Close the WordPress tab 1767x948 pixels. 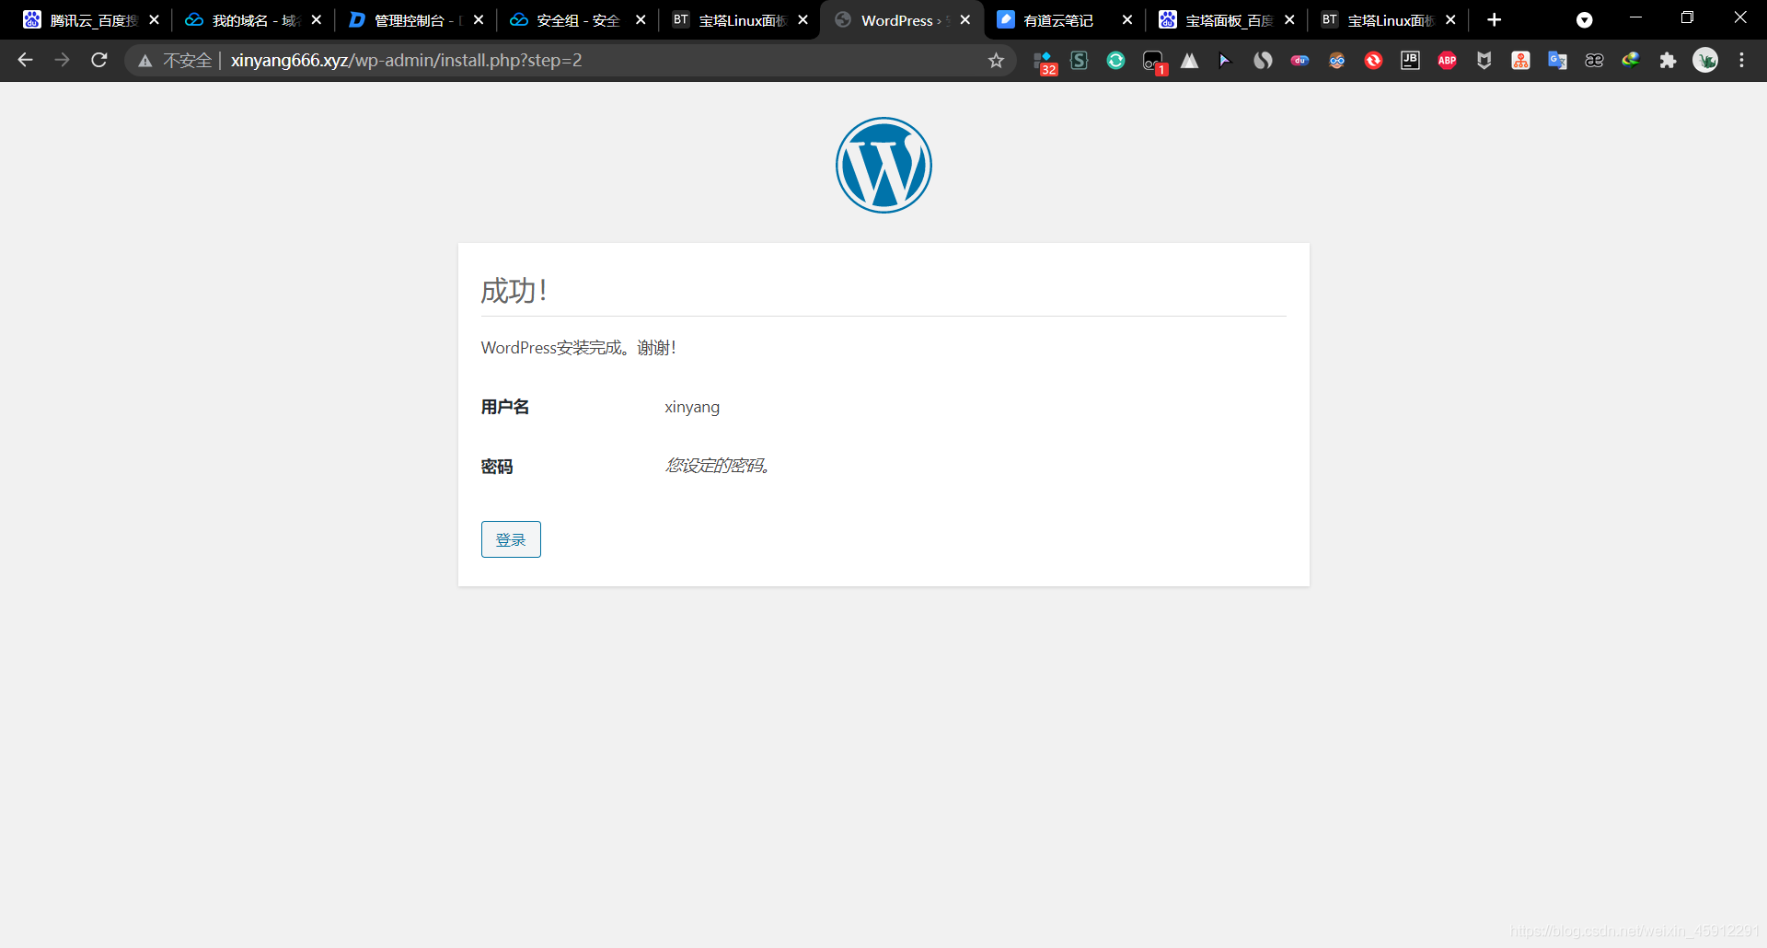[964, 19]
